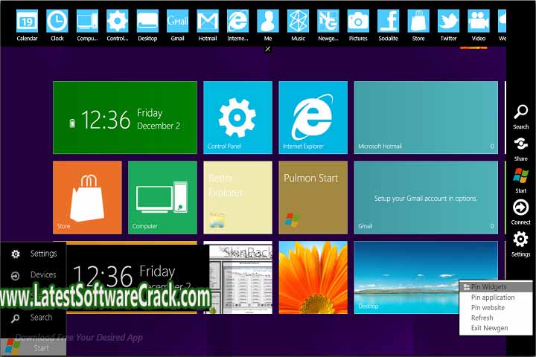Open the Music app icon
This screenshot has height=357, width=536.
pyautogui.click(x=298, y=21)
